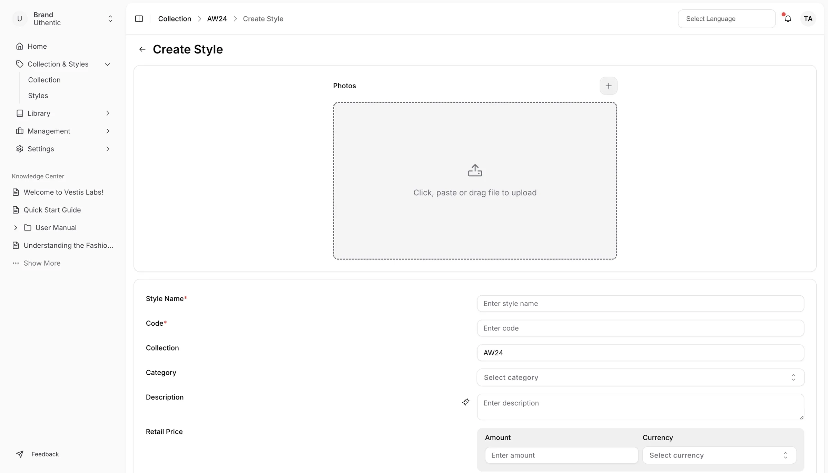Click the User Manual folder icon
The image size is (828, 473).
click(28, 228)
